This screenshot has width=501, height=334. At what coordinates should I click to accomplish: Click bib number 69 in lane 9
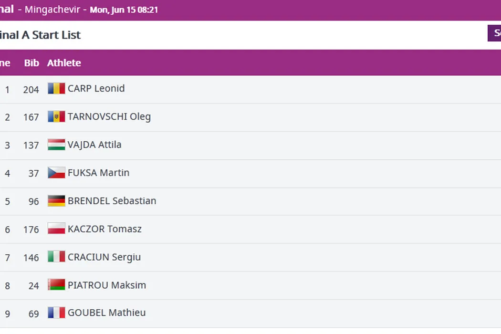[33, 313]
